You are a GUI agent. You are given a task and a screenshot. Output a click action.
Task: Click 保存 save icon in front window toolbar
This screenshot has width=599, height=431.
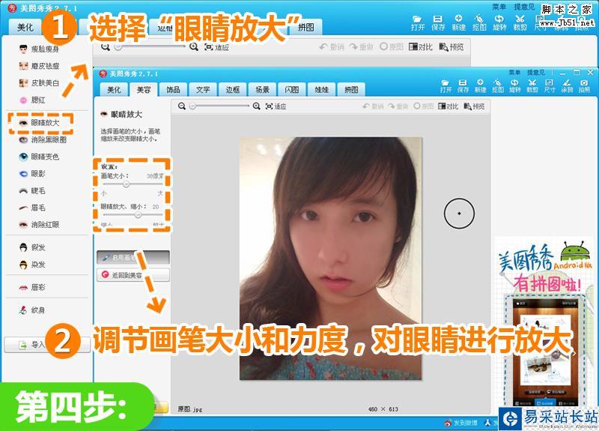pyautogui.click(x=463, y=86)
